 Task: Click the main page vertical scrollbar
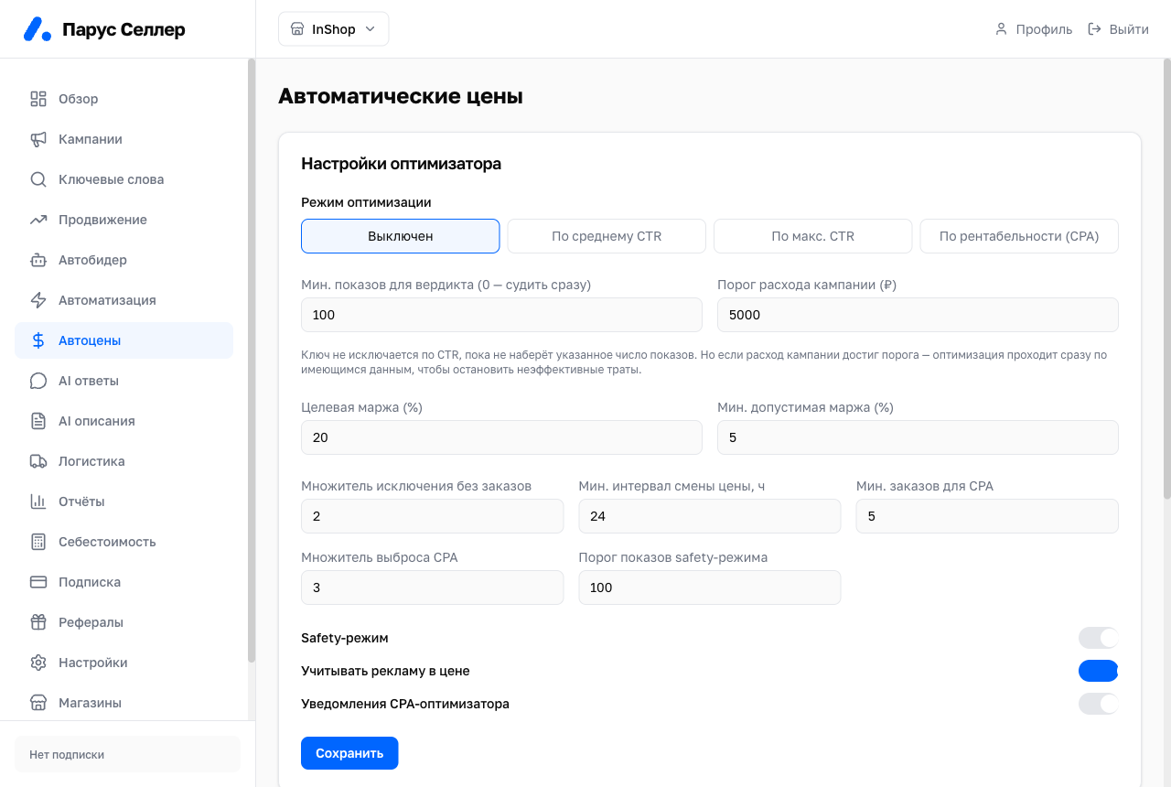(1167, 279)
